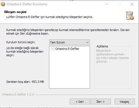Image resolution: width=139 pixels, height=108 pixels.
Task: Close the Orkestra E-Defter Kurulumu window
Action: tap(132, 4)
